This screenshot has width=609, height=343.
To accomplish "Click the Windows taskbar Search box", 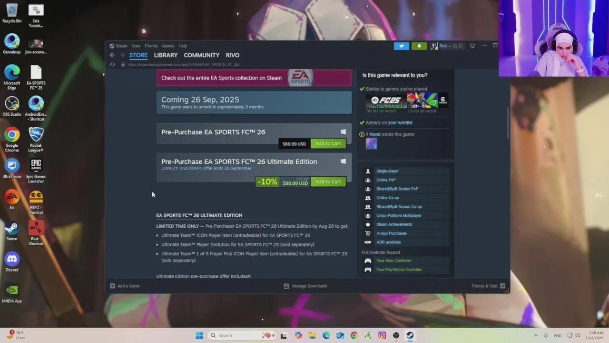I will (242, 335).
